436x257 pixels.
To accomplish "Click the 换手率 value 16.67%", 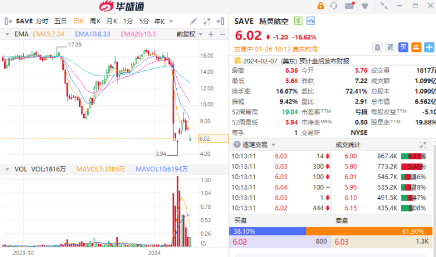I will (x=287, y=91).
